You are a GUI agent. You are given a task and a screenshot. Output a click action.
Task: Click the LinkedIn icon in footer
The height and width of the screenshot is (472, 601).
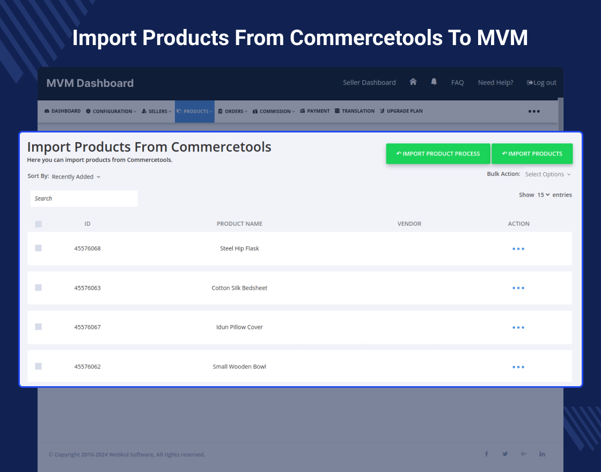(x=542, y=454)
